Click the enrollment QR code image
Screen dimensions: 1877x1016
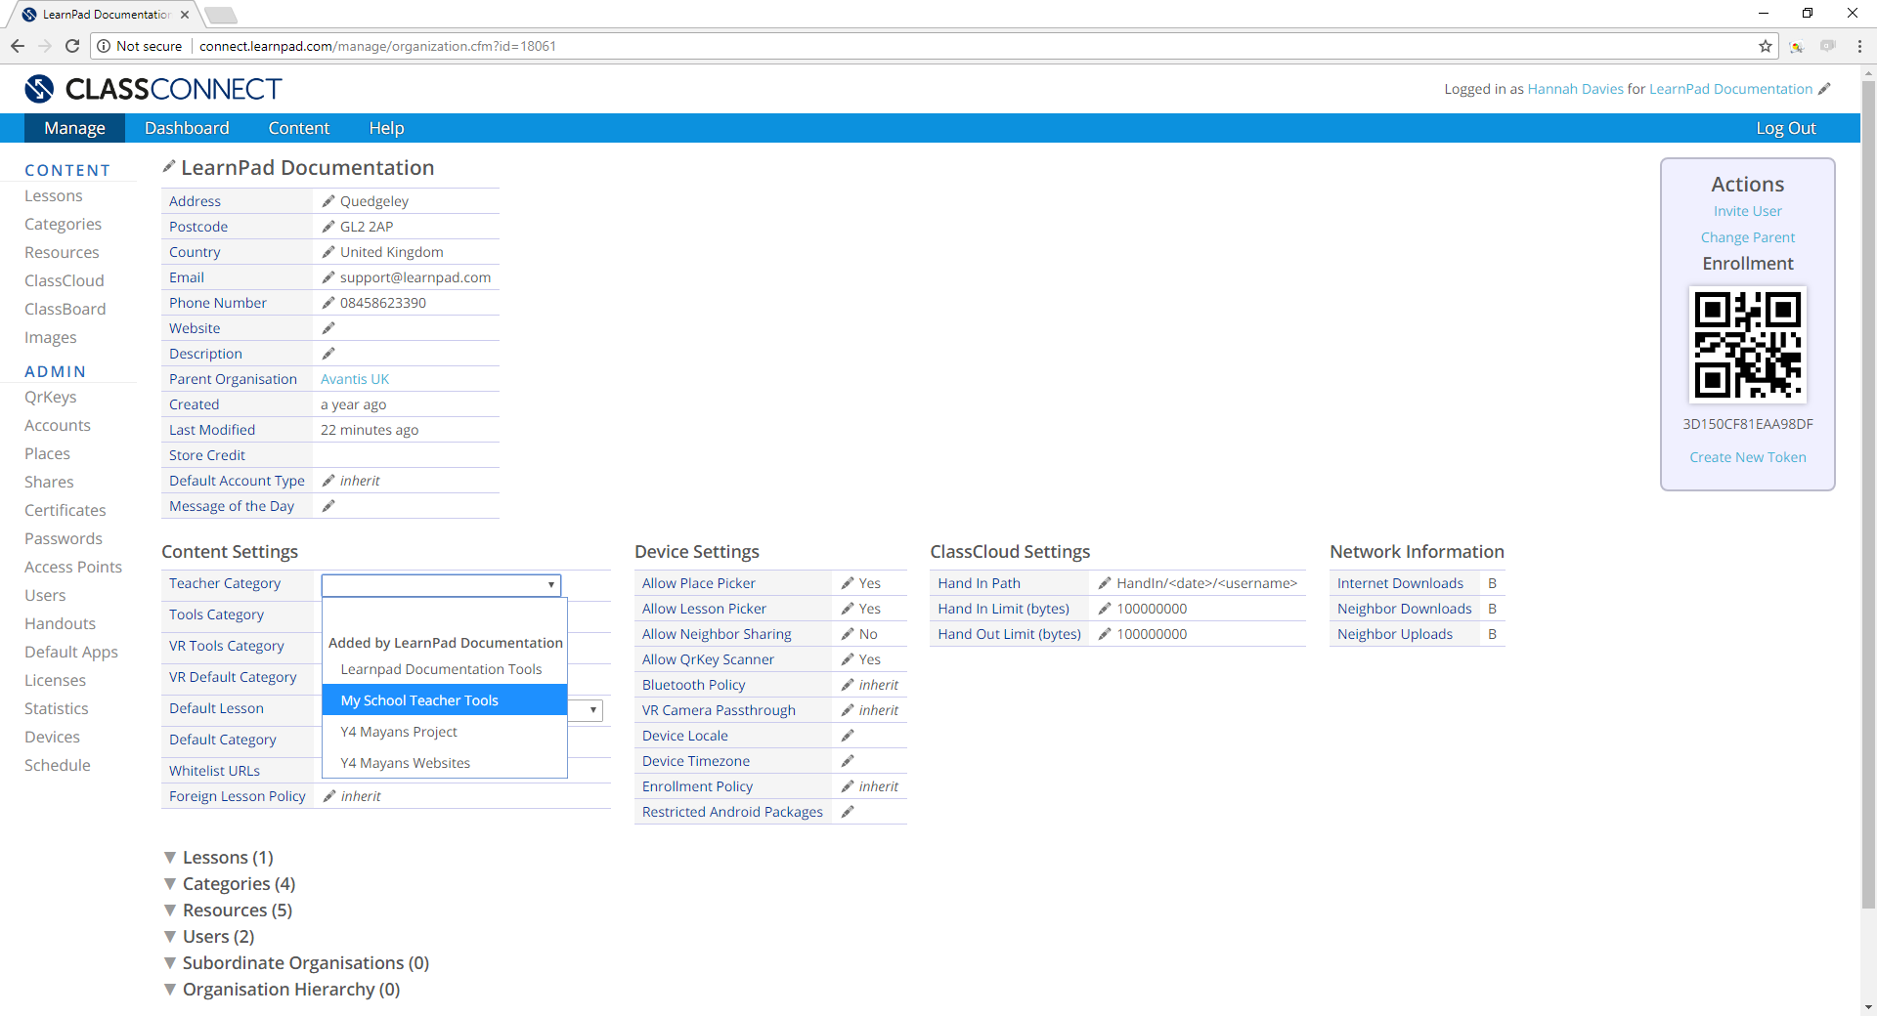coord(1747,345)
